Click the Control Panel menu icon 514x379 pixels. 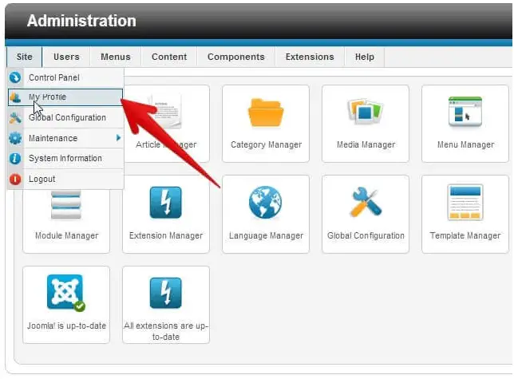(x=15, y=77)
